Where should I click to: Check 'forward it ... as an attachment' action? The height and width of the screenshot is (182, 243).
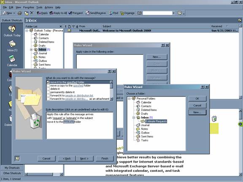click(x=48, y=99)
